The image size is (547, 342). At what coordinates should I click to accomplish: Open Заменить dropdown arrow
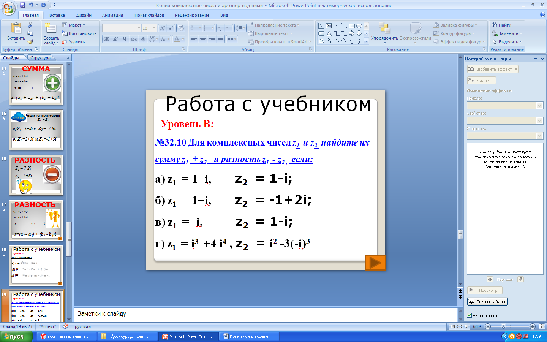click(521, 33)
